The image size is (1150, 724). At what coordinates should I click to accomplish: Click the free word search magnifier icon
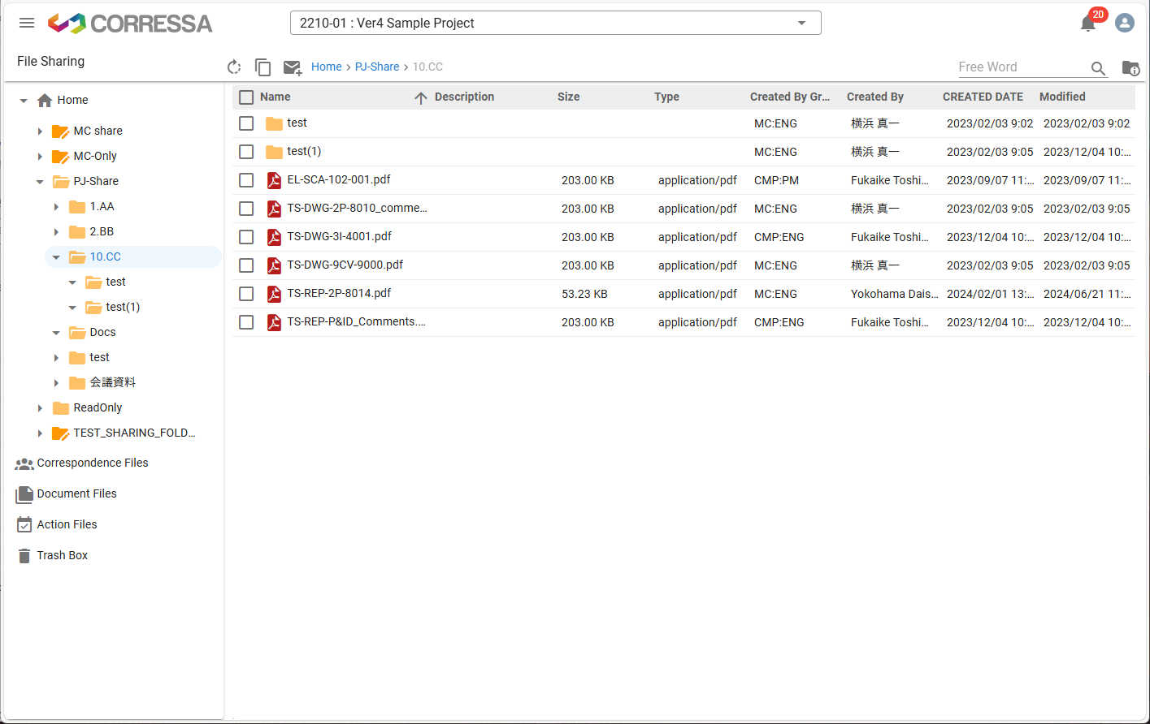(1098, 68)
